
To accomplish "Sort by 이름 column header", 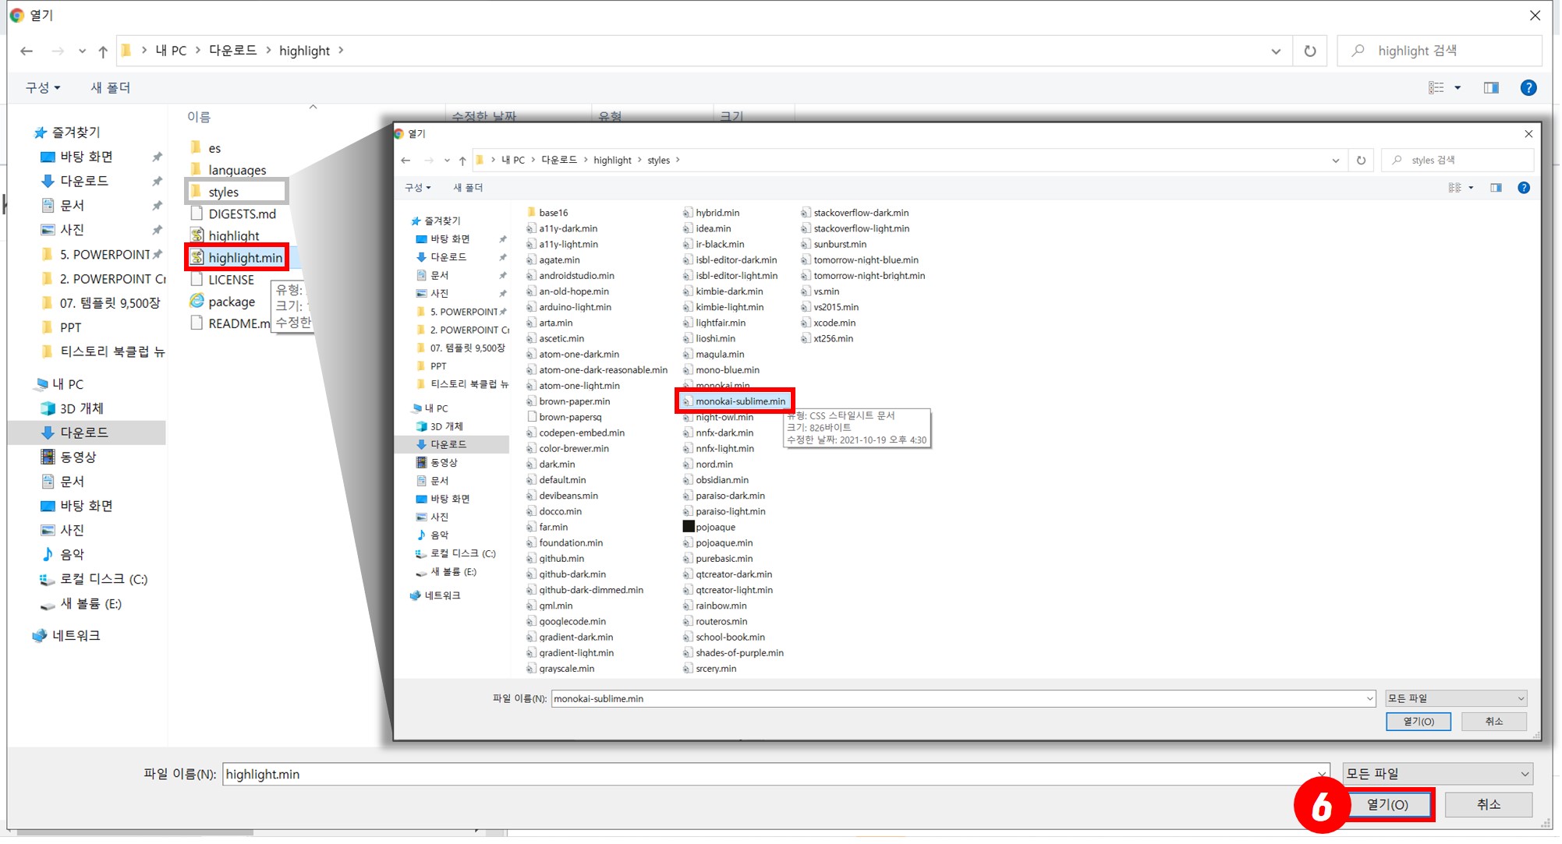I will coord(199,117).
